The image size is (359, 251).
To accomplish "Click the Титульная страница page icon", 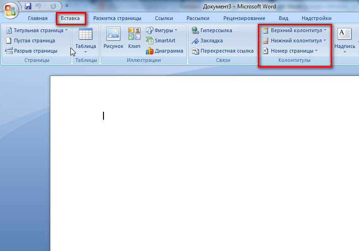I will coord(9,30).
